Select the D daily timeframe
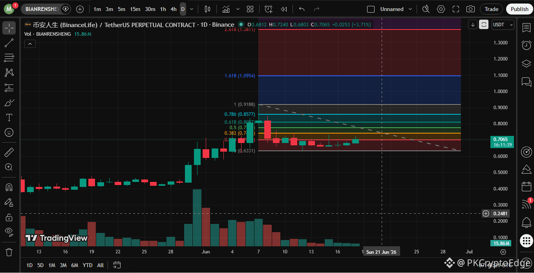534x273 pixels. tap(183, 9)
